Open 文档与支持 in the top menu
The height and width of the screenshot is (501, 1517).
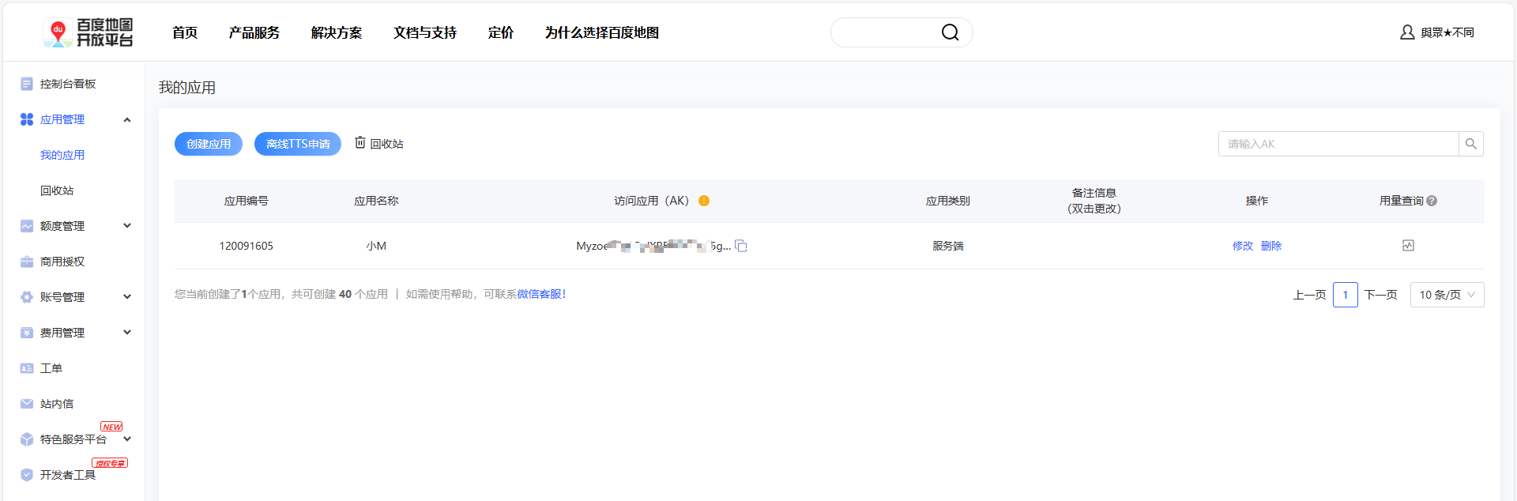coord(425,32)
